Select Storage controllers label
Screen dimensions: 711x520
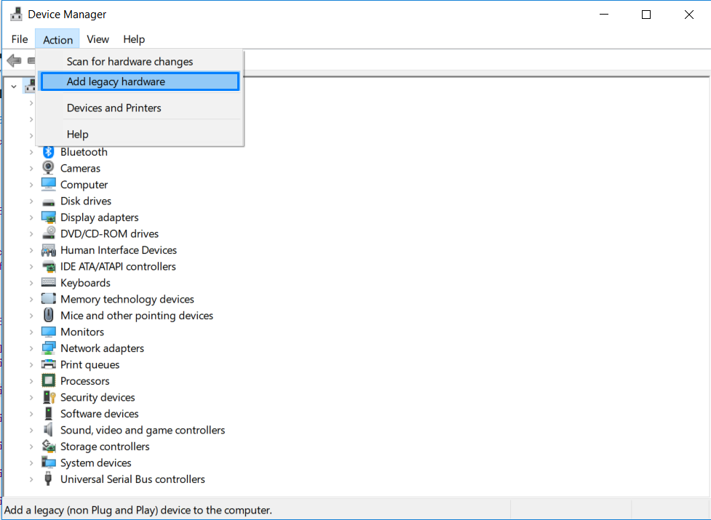[105, 446]
